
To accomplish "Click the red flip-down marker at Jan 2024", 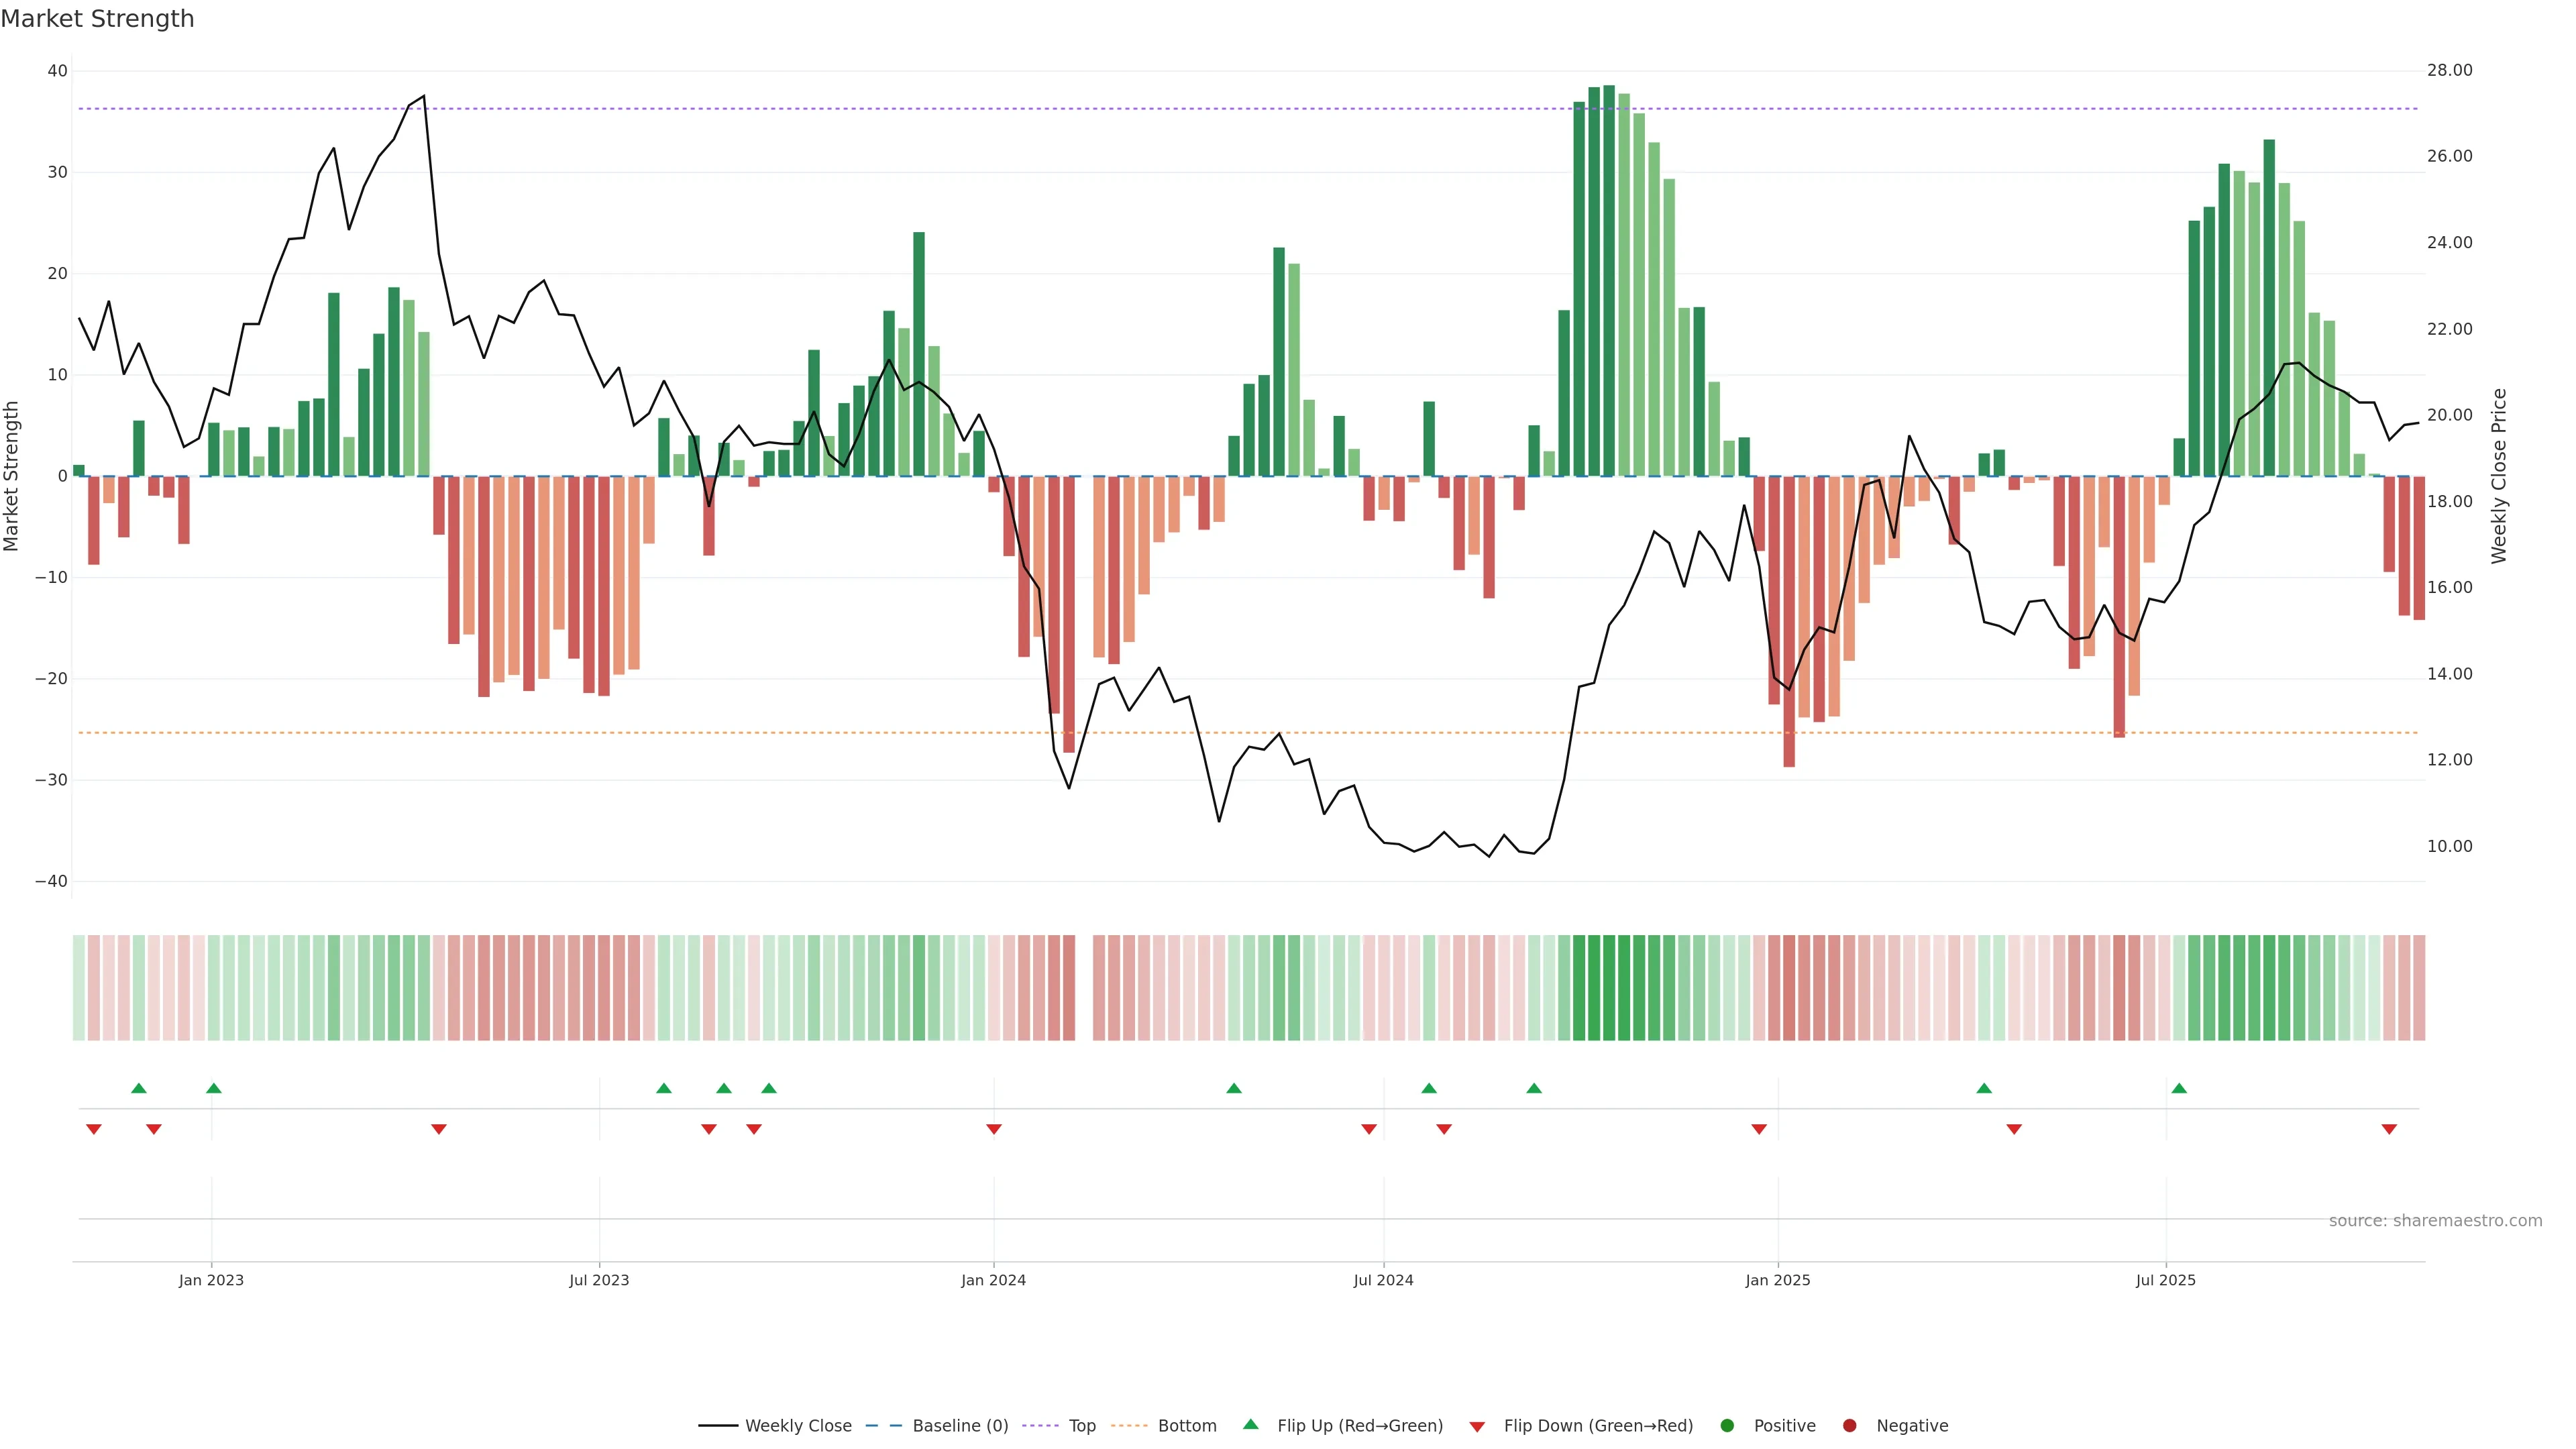I will (x=994, y=1129).
